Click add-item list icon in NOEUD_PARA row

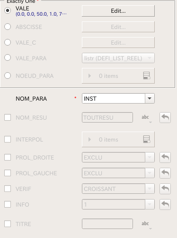point(147,76)
